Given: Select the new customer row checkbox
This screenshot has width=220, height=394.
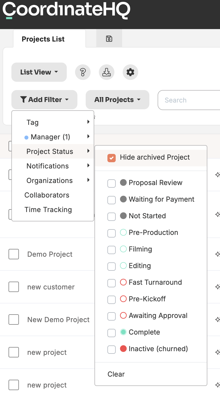Looking at the screenshot, I should point(14,287).
